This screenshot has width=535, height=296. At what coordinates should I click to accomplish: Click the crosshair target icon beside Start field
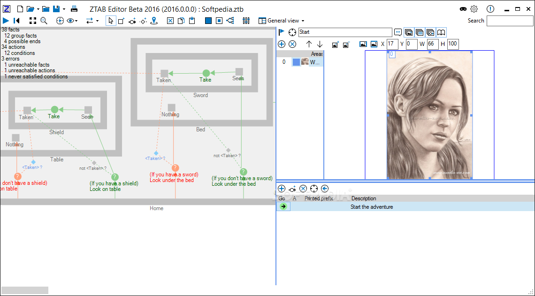coord(292,32)
